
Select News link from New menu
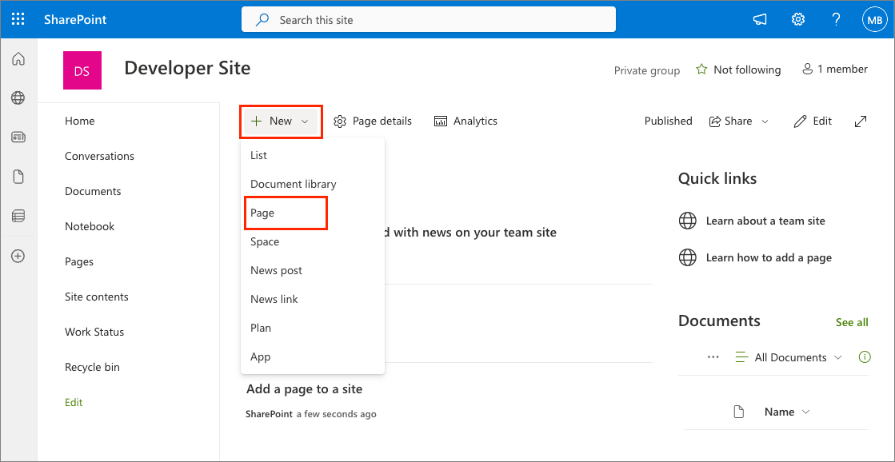[x=313, y=299]
